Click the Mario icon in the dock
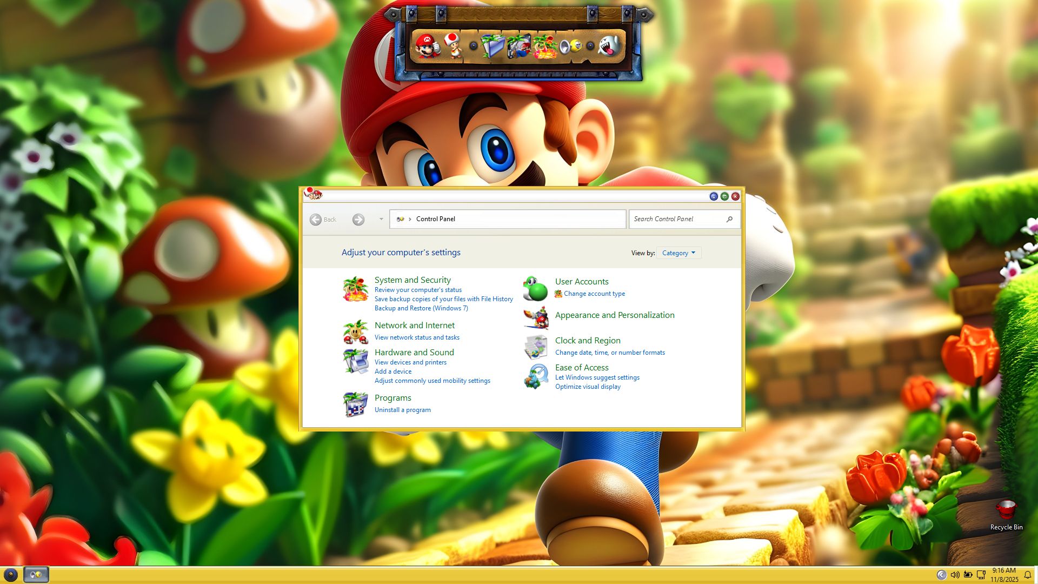Screen dimensions: 1038x584 coord(426,46)
